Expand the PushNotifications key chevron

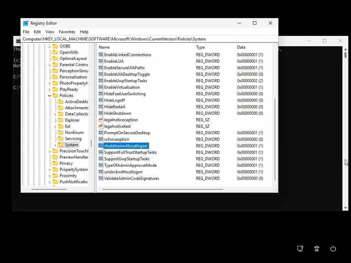tap(49, 182)
